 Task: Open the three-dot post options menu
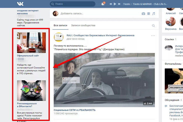153,36
